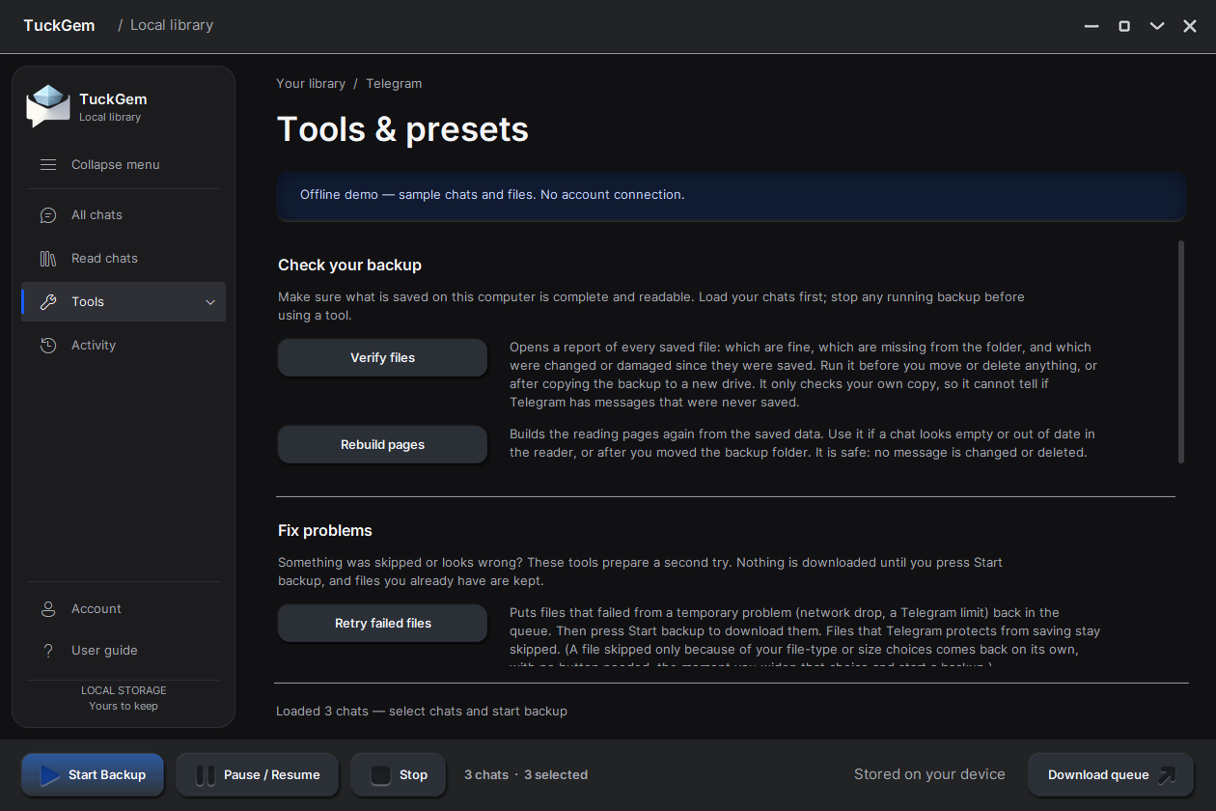The width and height of the screenshot is (1216, 811).
Task: Click the Collapse menu hamburger icon
Action: tap(48, 165)
